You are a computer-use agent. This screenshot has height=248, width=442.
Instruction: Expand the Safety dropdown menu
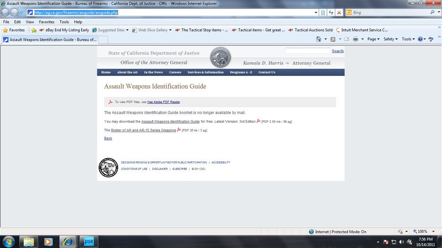(390, 39)
